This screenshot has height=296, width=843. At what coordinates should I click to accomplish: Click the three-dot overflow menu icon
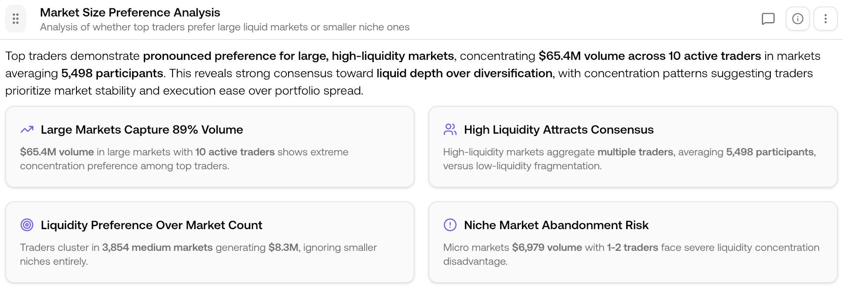click(826, 19)
